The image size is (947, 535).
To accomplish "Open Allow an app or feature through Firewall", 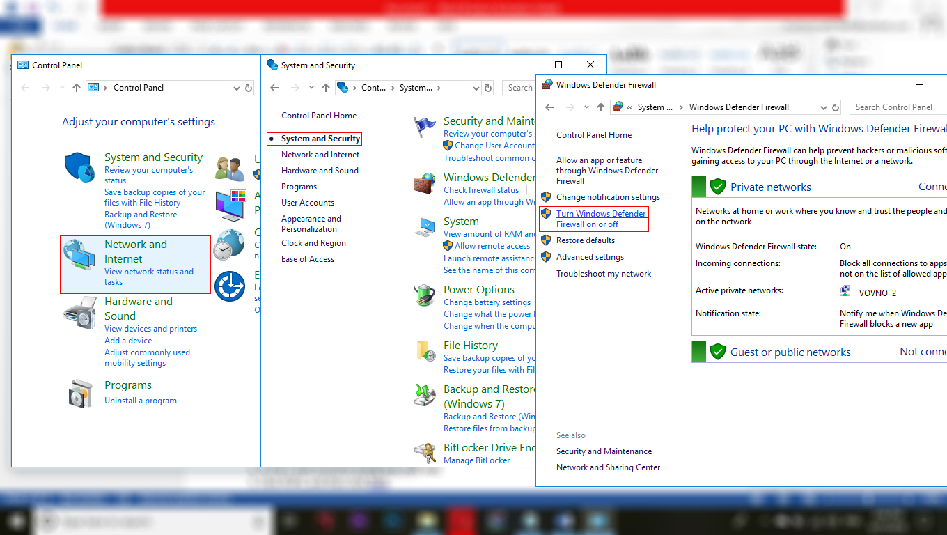I will 607,171.
